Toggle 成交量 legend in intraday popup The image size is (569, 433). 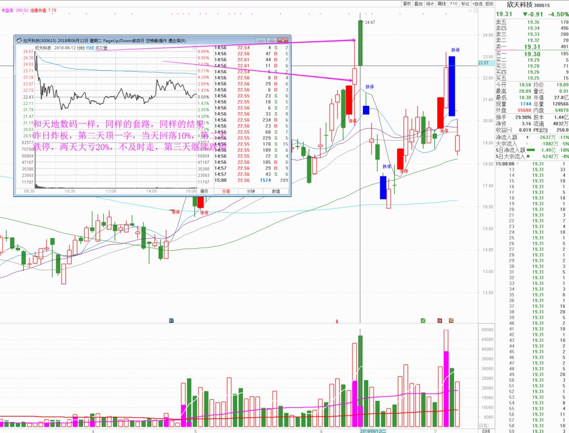tap(101, 48)
